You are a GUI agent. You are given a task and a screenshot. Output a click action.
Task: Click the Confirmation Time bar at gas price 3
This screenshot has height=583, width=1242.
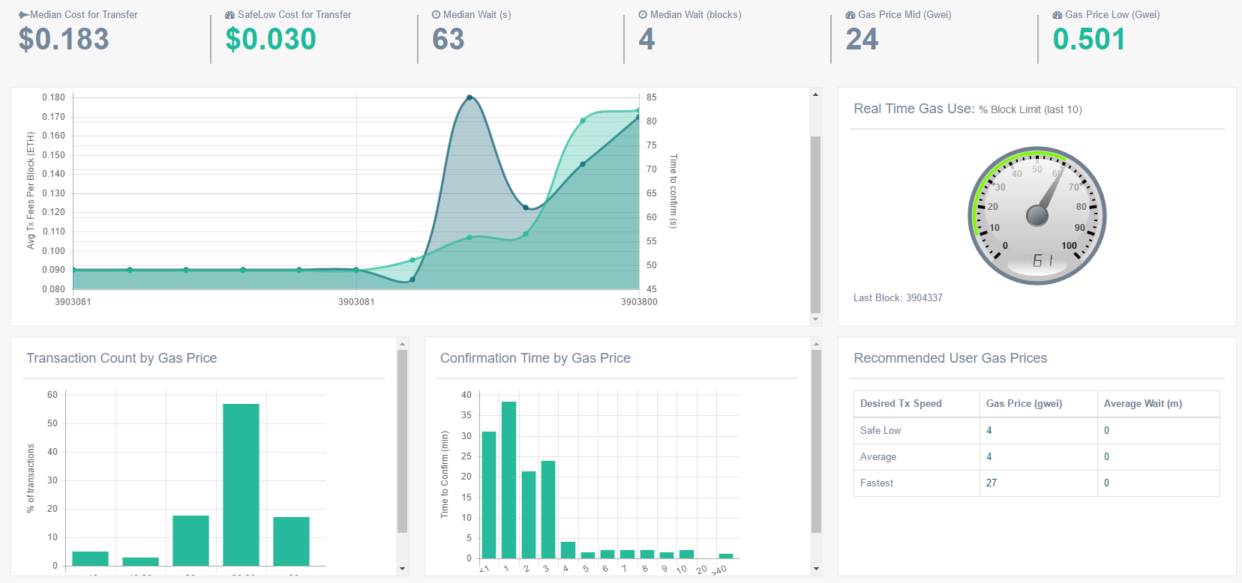[x=548, y=510]
